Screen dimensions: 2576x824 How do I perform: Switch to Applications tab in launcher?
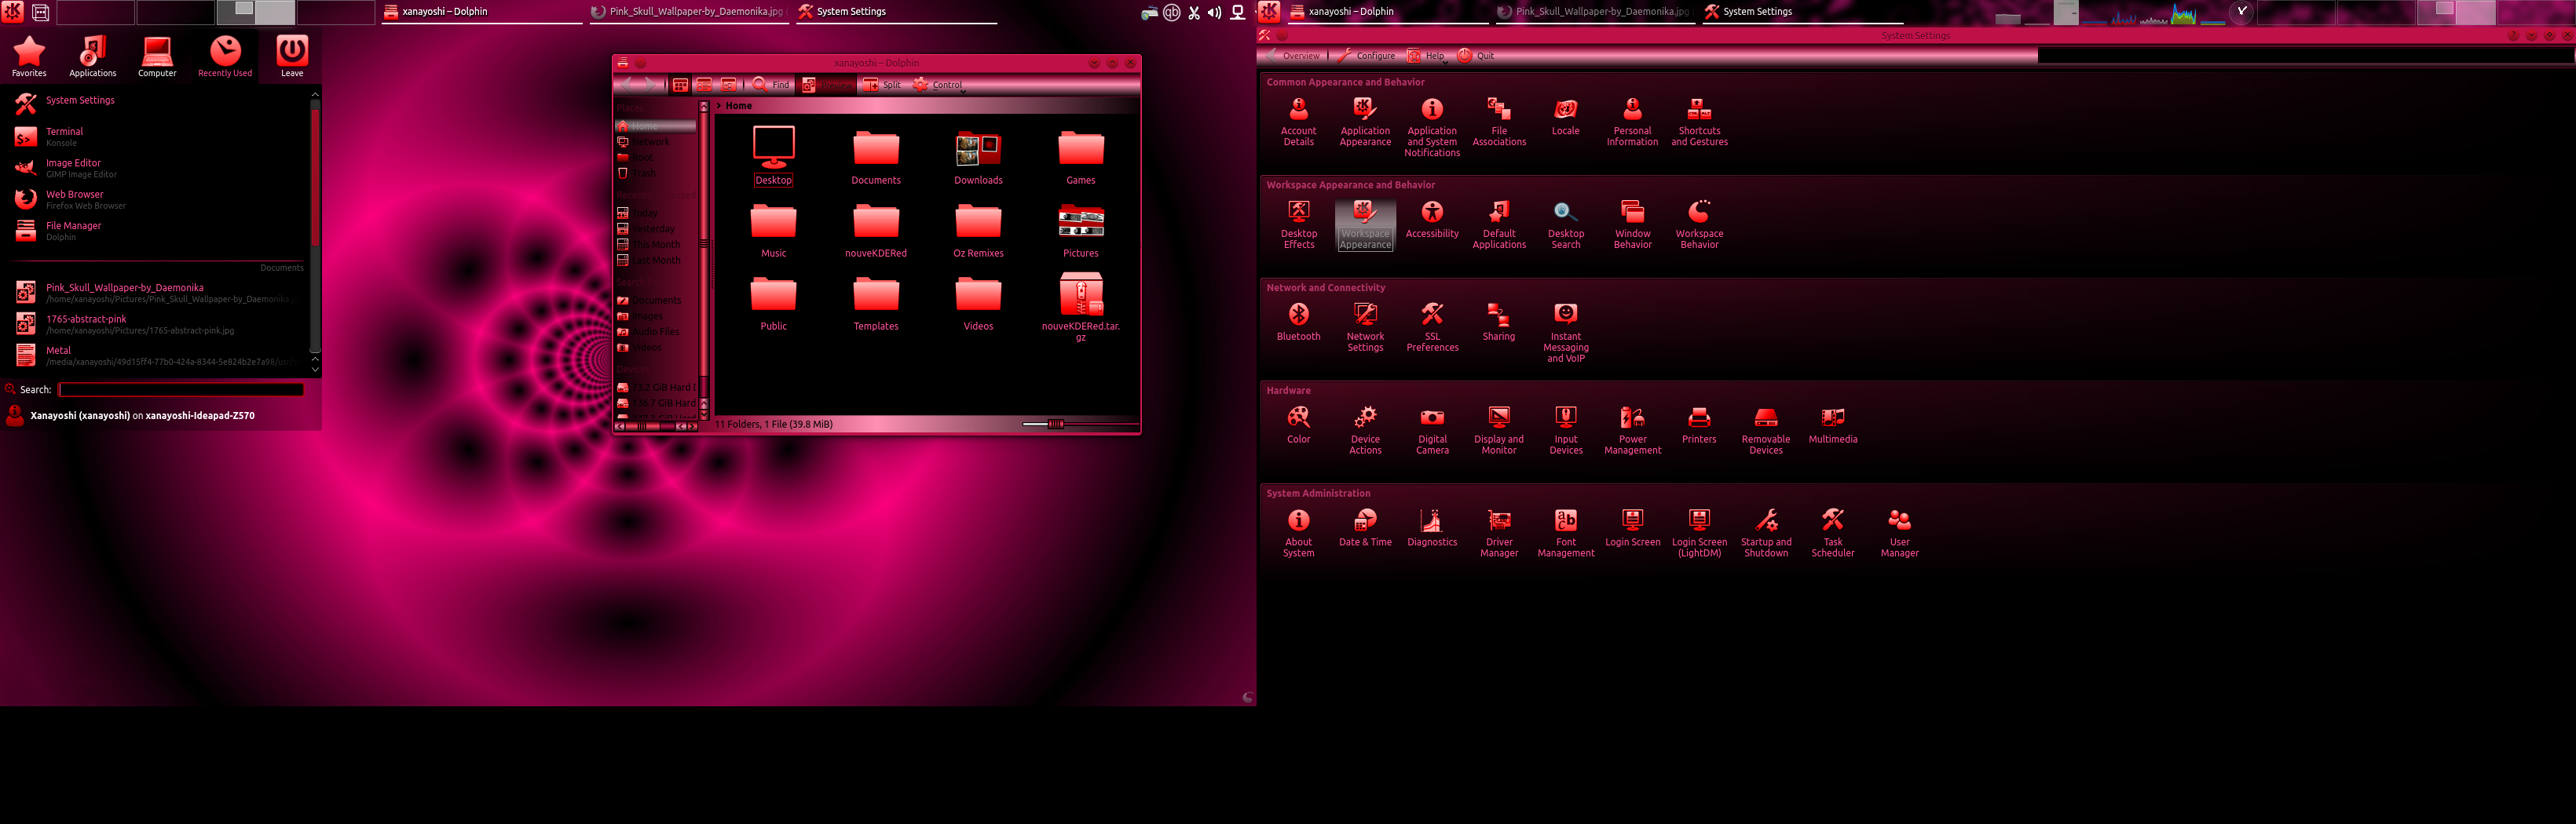(92, 56)
